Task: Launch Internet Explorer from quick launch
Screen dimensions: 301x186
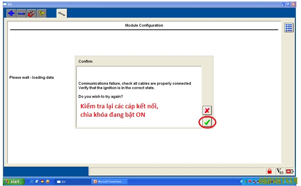Action: click(x=32, y=181)
